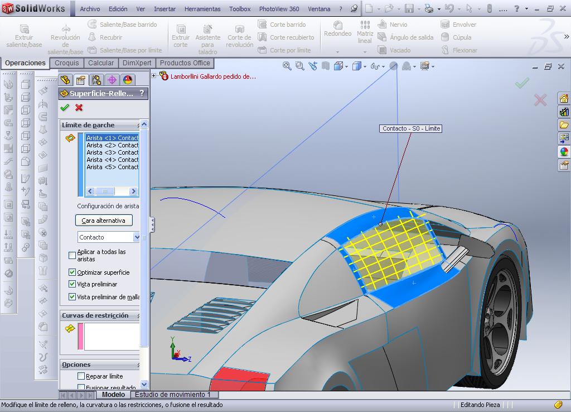The height and width of the screenshot is (412, 571).
Task: Click the Asistente para taladro tool
Action: click(207, 40)
